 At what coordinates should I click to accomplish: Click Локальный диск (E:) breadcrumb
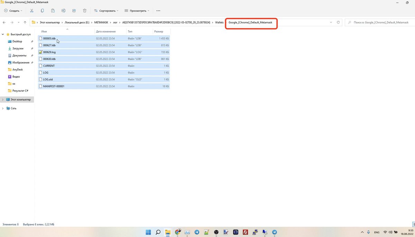point(77,22)
